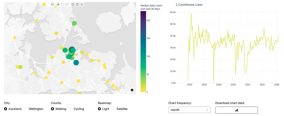Screen dimensions: 284x116
Task: Click the camera download plot icon
Action: coord(52,5)
